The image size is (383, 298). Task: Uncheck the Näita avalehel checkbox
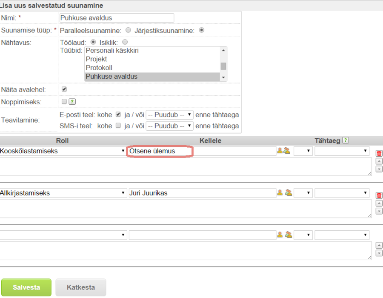pyautogui.click(x=64, y=89)
